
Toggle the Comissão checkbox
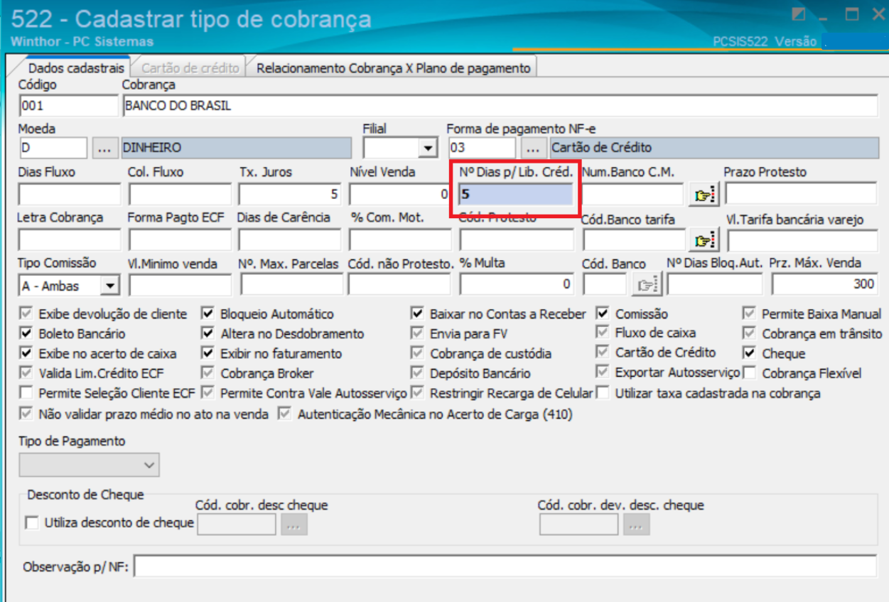[603, 313]
